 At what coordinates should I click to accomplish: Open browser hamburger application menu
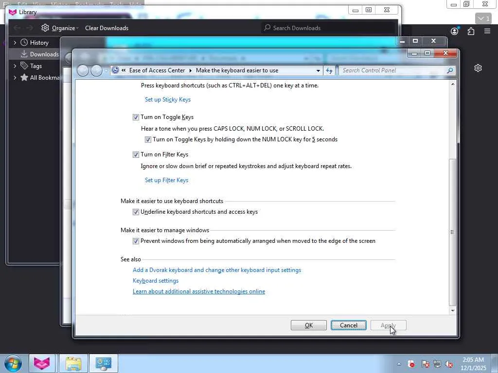click(x=487, y=31)
